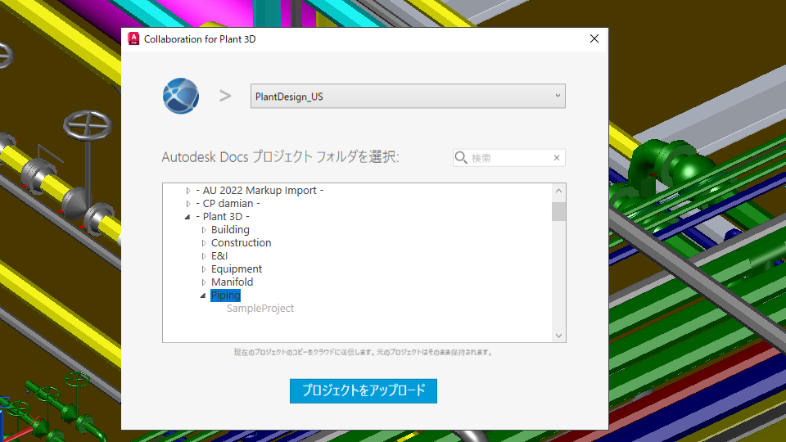Click the folder list scroll down arrow

click(559, 336)
